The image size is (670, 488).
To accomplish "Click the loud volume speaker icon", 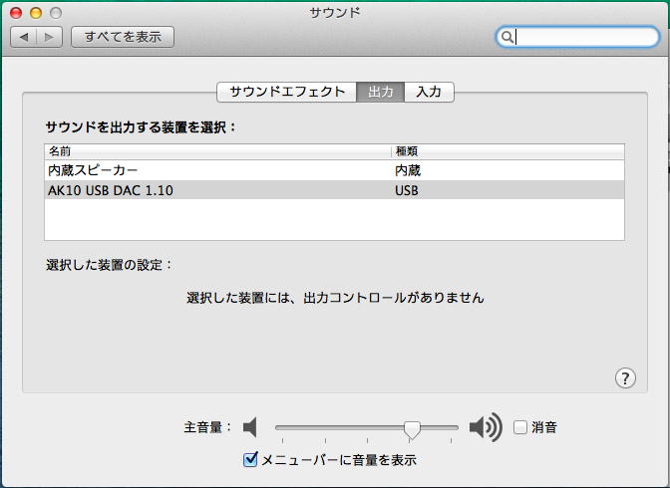I will 486,427.
